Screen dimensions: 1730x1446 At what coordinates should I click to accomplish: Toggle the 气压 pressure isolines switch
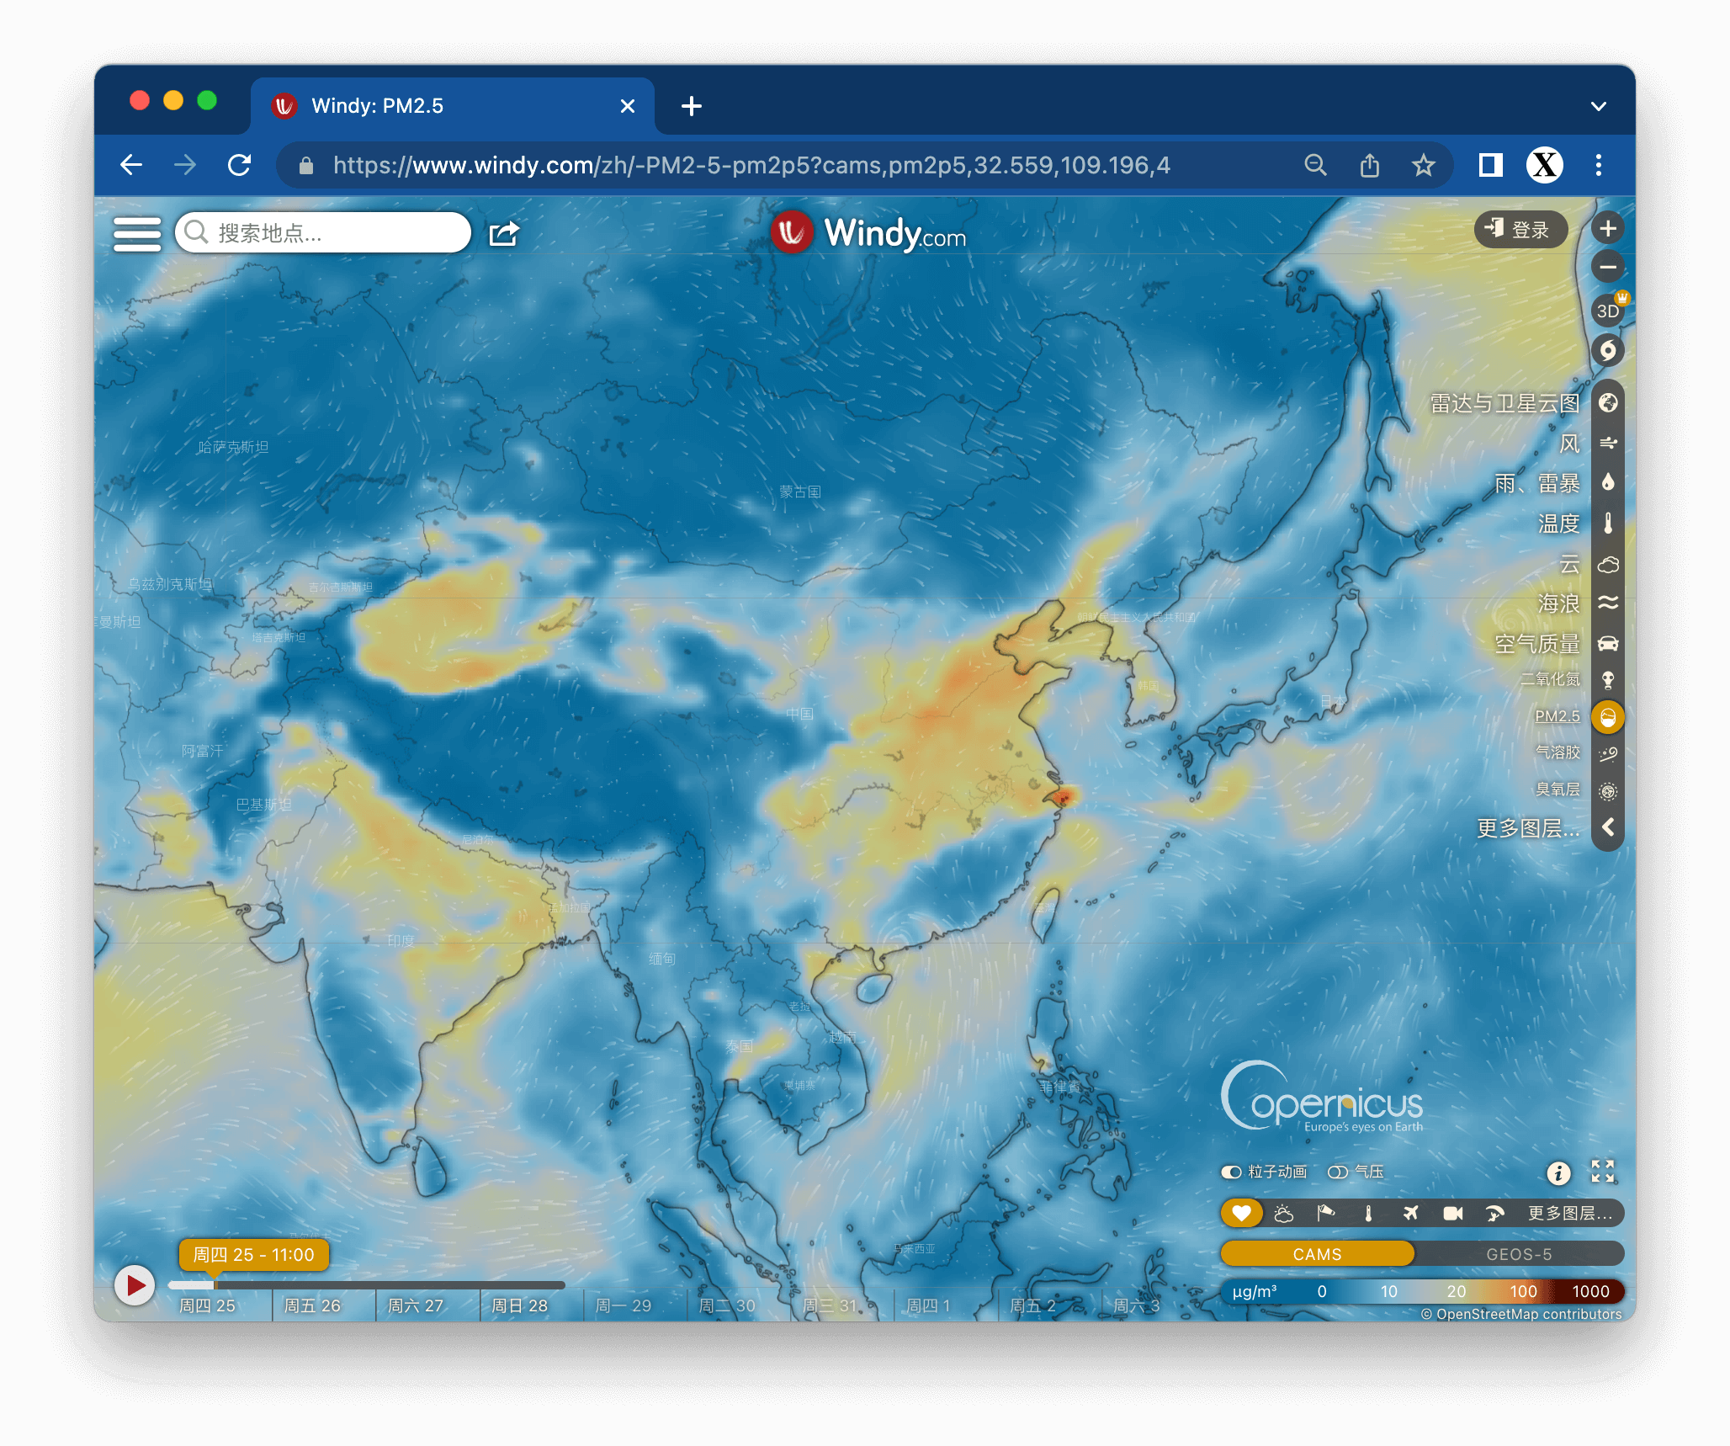click(x=1337, y=1172)
